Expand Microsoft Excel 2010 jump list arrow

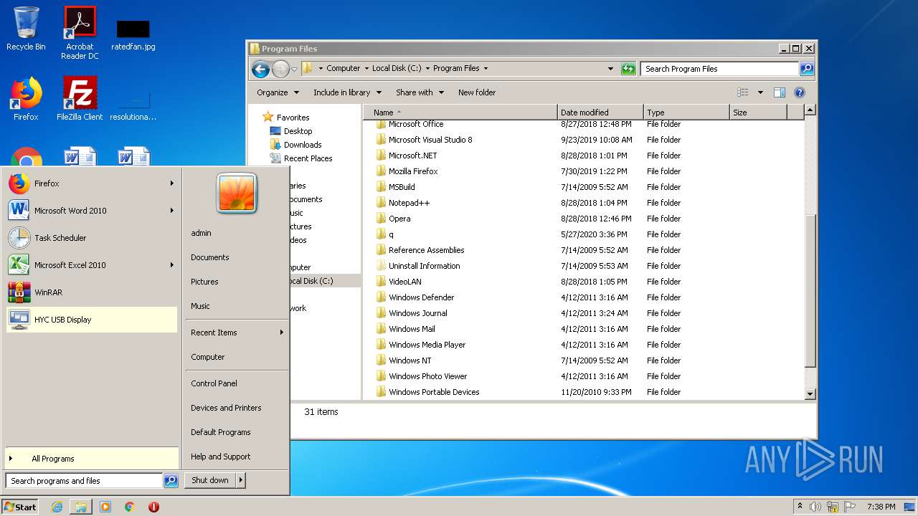point(171,265)
